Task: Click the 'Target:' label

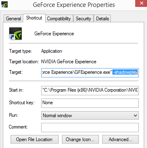Action: pos(15,72)
